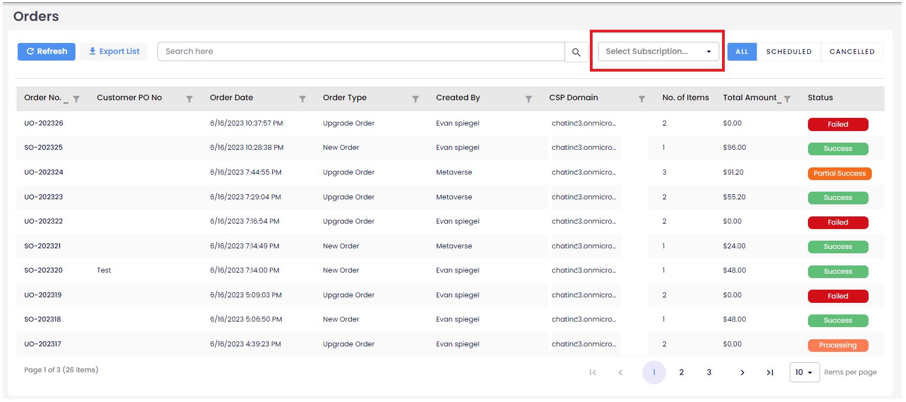Click the Refresh button
This screenshot has height=402, width=906.
click(46, 51)
